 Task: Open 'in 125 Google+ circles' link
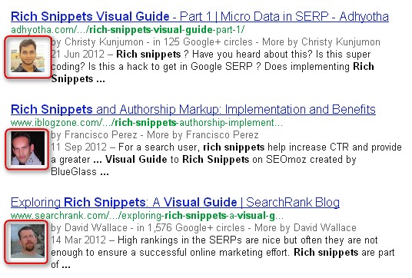[x=203, y=42]
